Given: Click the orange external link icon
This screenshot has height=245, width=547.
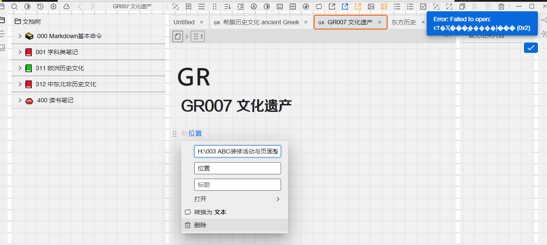Looking at the screenshot, I should pos(358,7).
